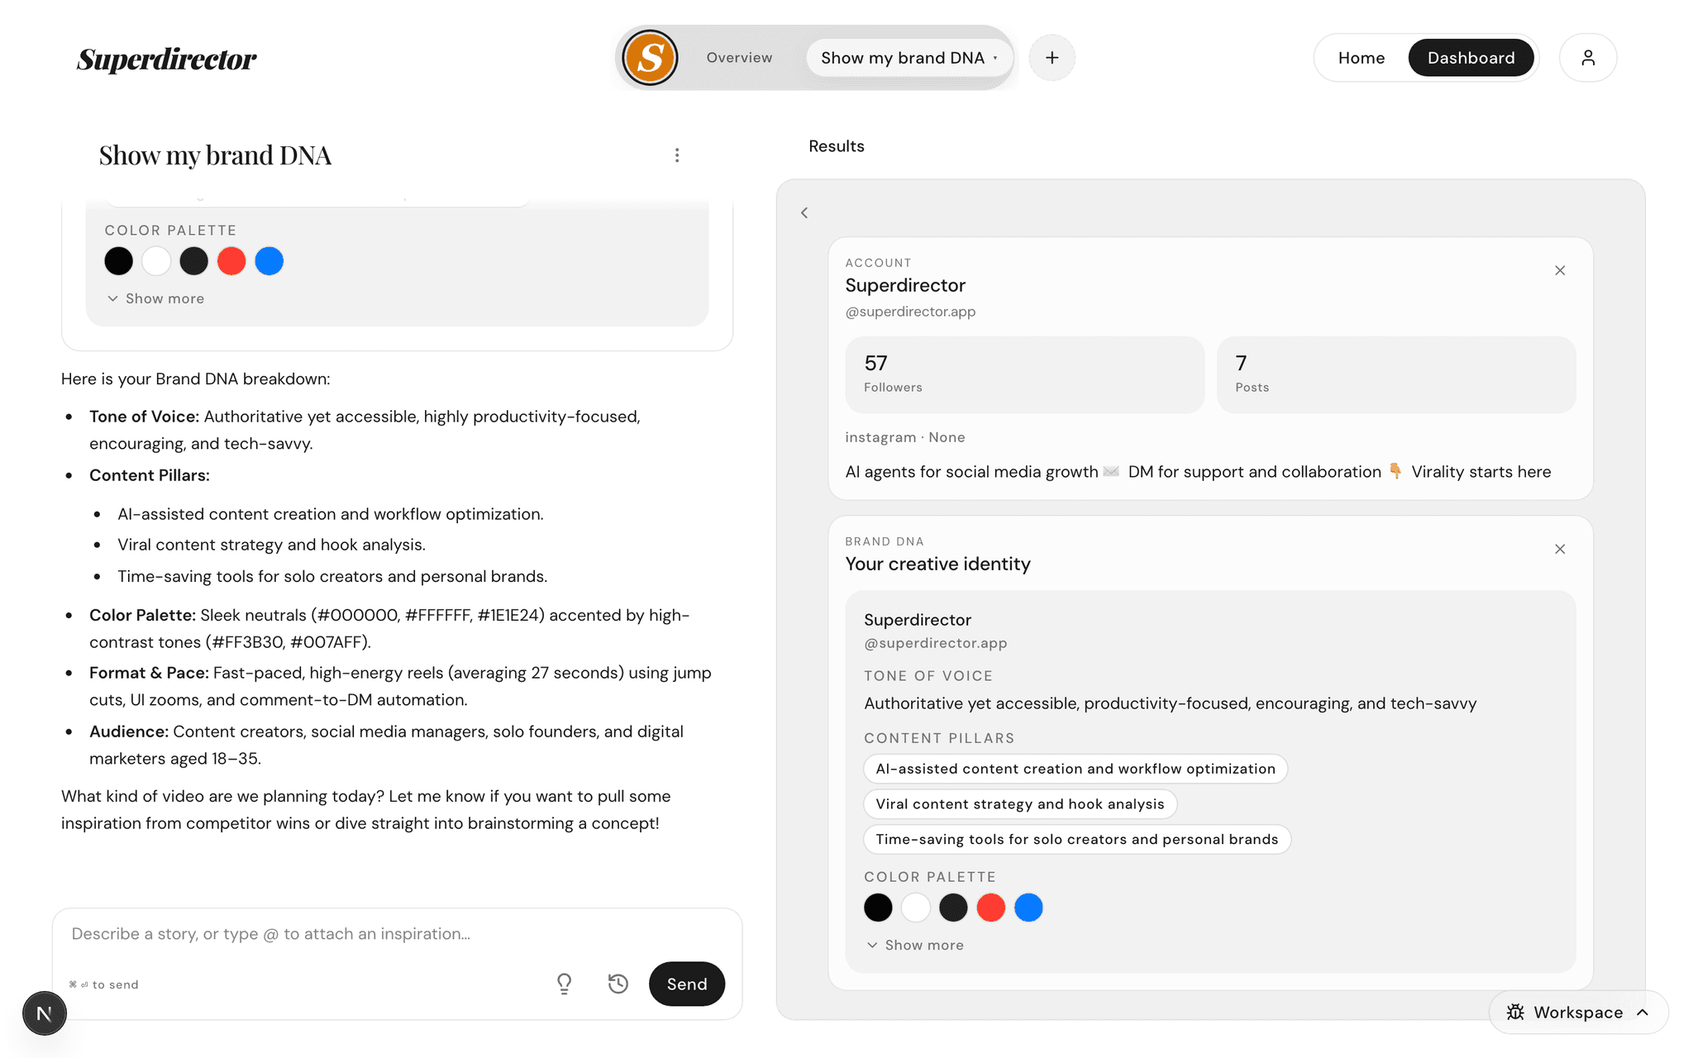
Task: Click the round N badge icon
Action: [45, 1013]
